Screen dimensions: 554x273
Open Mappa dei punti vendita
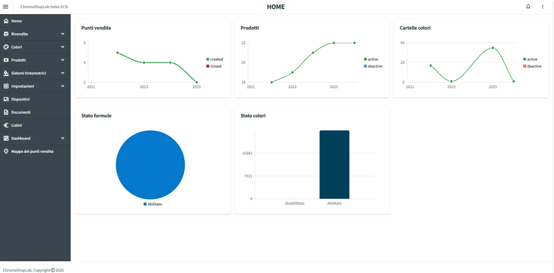(x=35, y=151)
